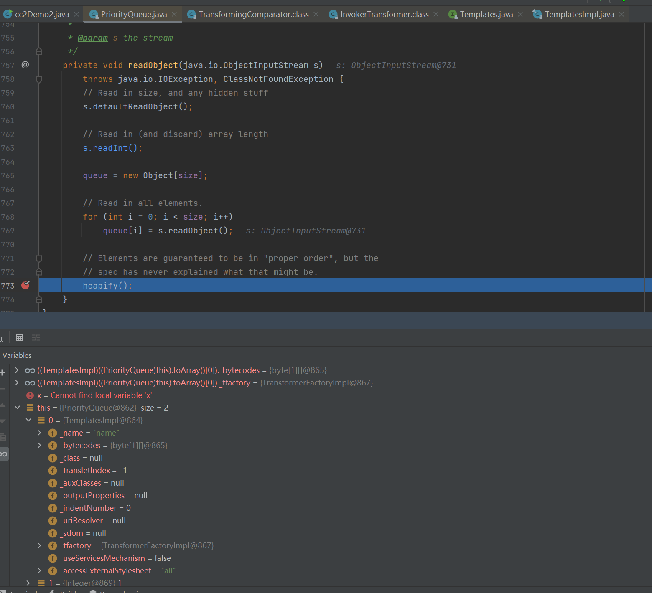Viewport: 652px width, 593px height.
Task: Click the field icon of _class
Action: [53, 458]
